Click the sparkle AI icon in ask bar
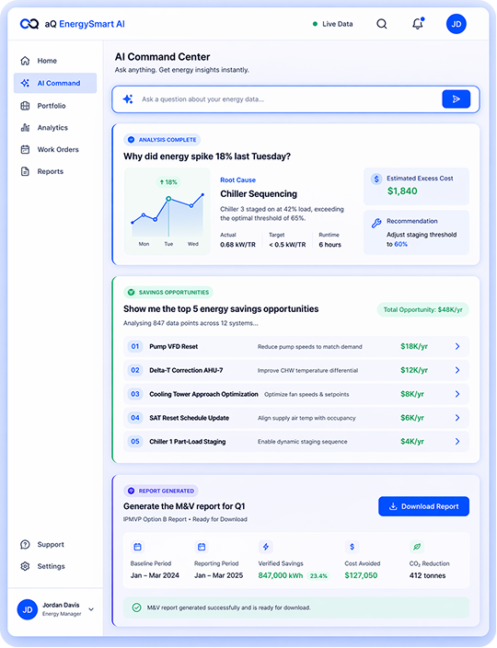Screen dimensions: 497x648 pyautogui.click(x=128, y=99)
